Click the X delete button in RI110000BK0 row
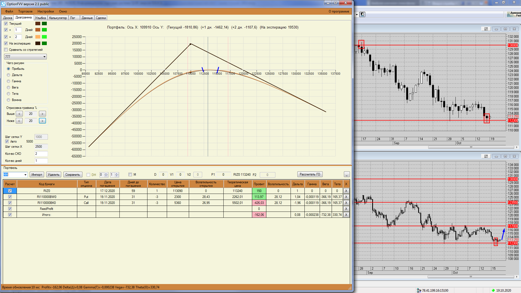Image resolution: width=521 pixels, height=293 pixels. [346, 203]
